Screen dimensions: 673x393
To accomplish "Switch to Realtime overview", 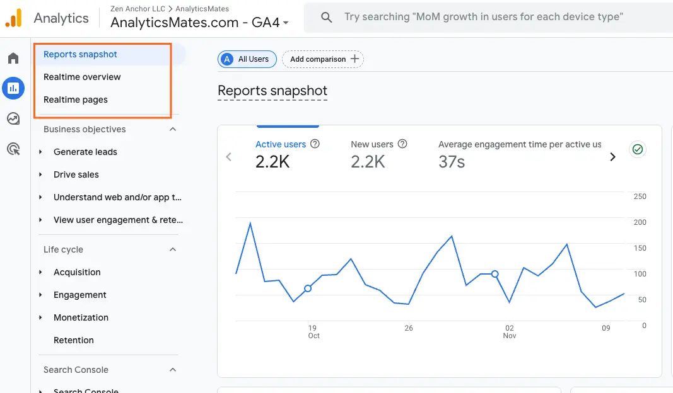I will point(82,77).
